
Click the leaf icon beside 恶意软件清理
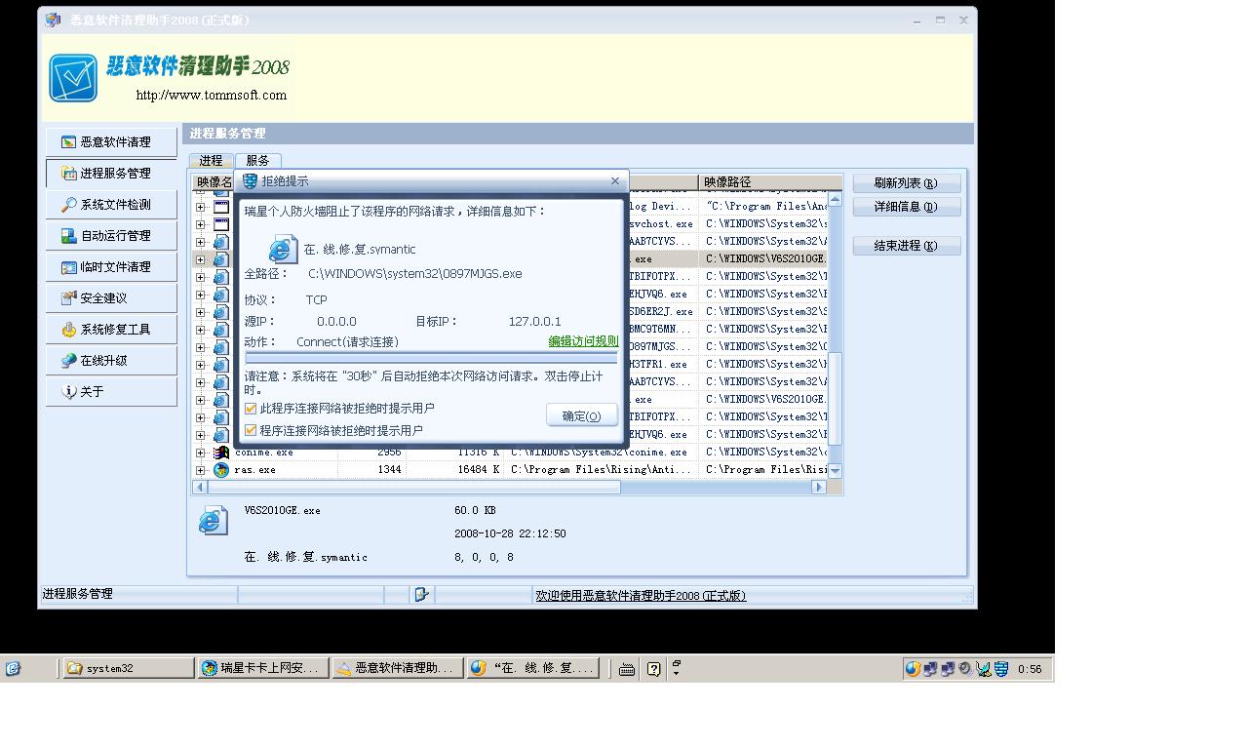pos(68,142)
